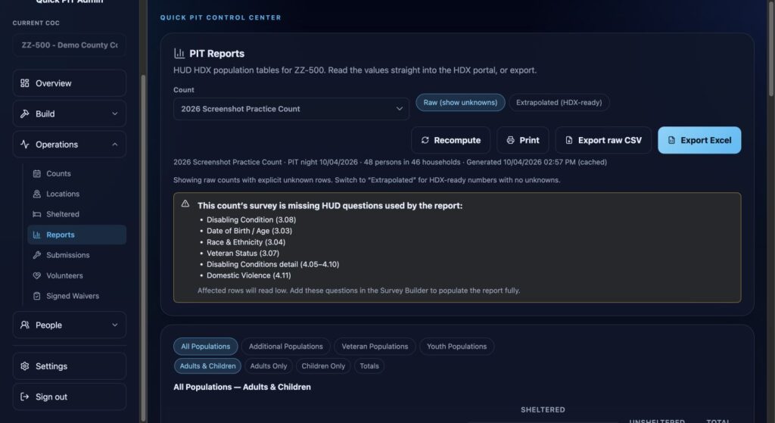Click the Sign out button
775x423 pixels.
coord(69,397)
